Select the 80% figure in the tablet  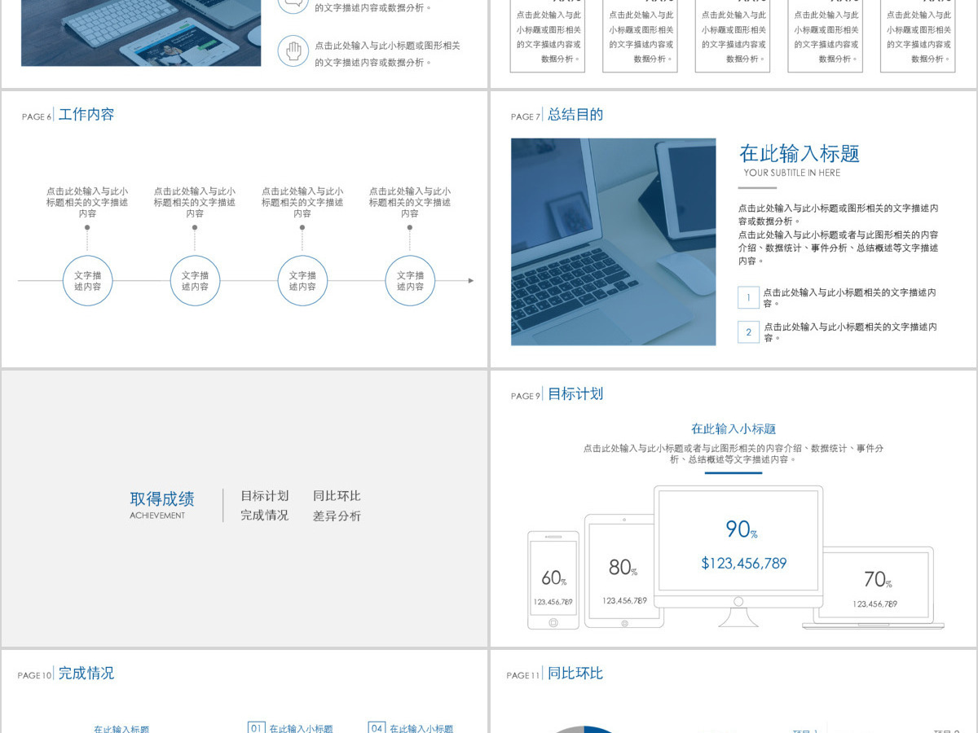[623, 568]
